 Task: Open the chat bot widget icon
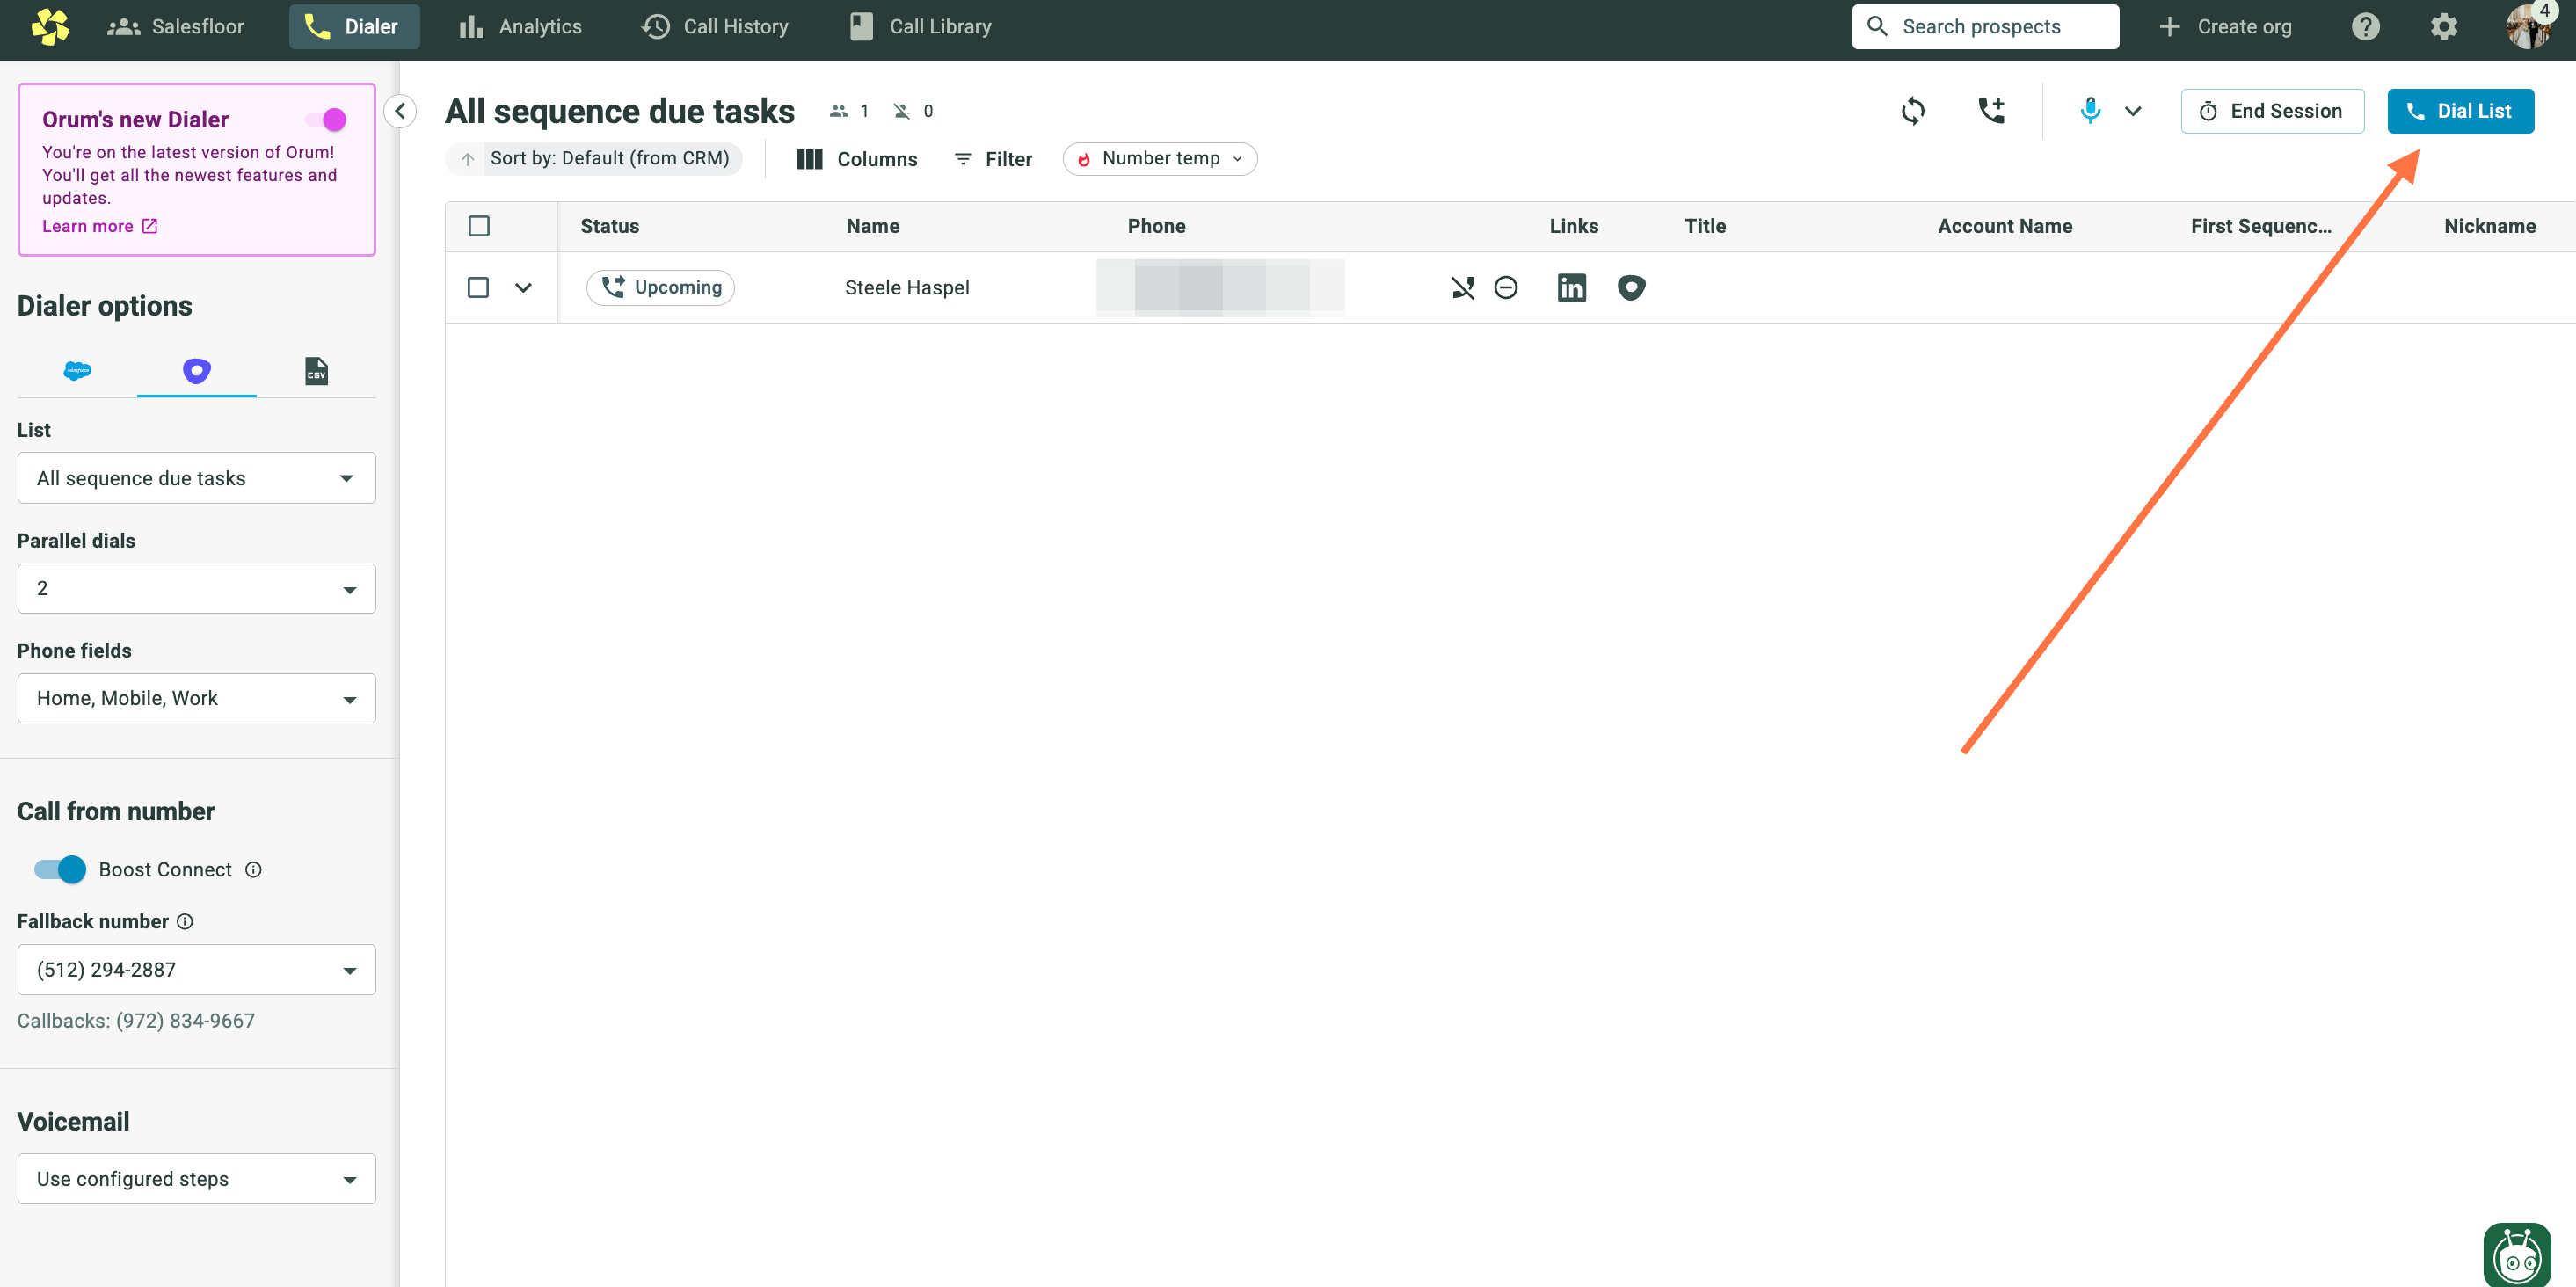pos(2516,1254)
